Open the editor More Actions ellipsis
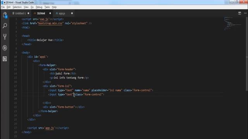248x139 pixels. pos(245,14)
